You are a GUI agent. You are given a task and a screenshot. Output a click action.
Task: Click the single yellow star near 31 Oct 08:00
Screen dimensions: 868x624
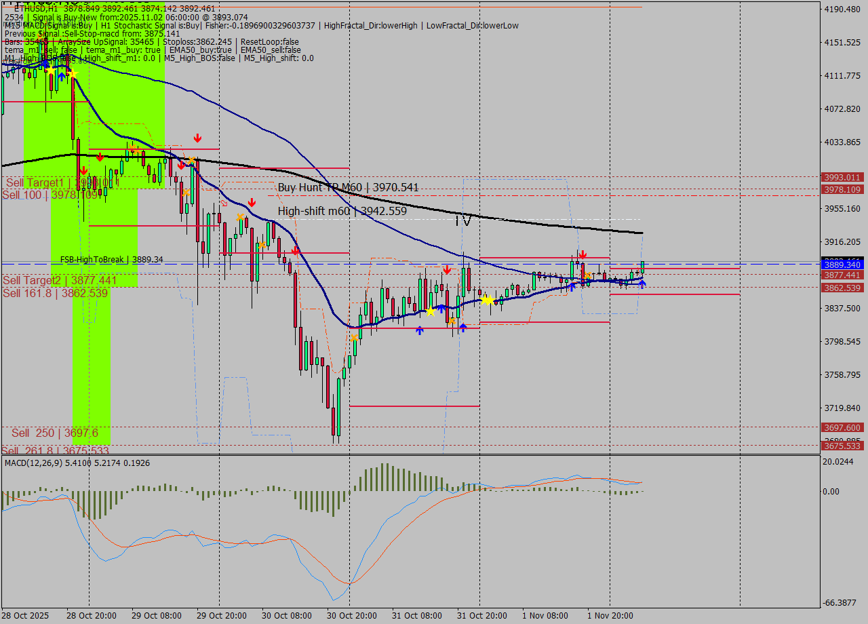point(430,311)
